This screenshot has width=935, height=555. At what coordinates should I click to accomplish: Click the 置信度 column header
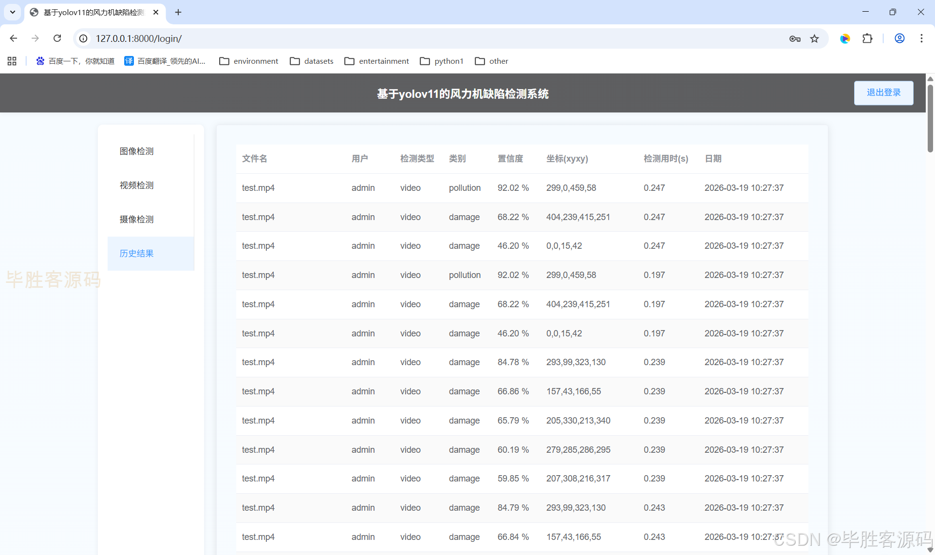[x=510, y=159]
